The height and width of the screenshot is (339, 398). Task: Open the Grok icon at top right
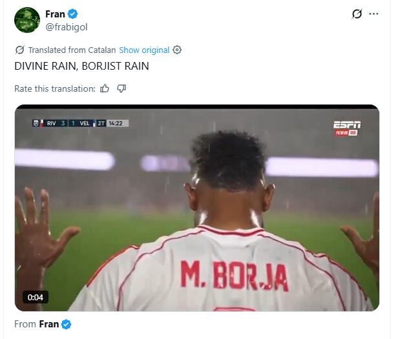(357, 14)
